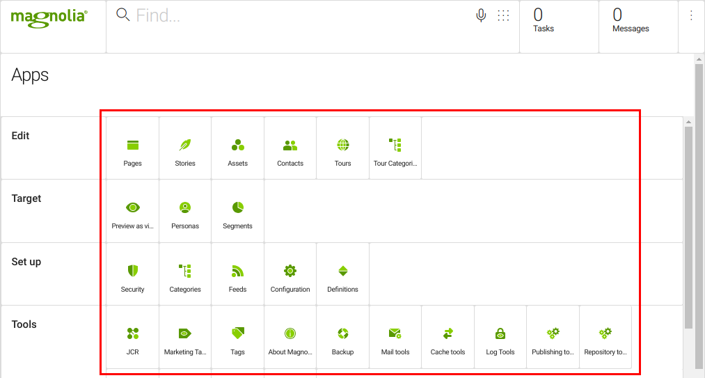Launch the Security app
Image resolution: width=705 pixels, height=378 pixels.
pyautogui.click(x=132, y=274)
